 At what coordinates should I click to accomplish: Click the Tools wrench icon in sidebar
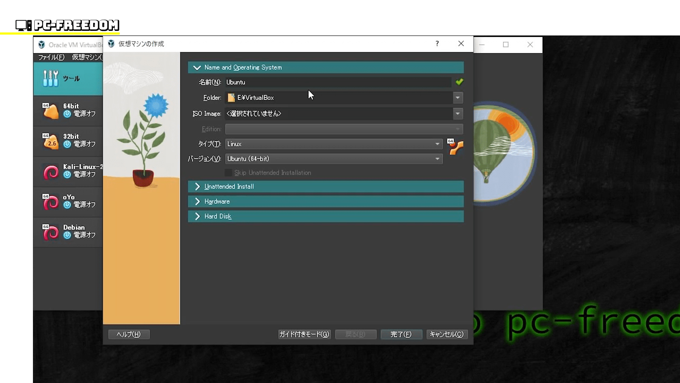51,78
